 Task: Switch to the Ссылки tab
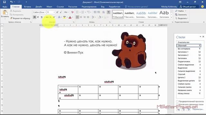coord(60,7)
